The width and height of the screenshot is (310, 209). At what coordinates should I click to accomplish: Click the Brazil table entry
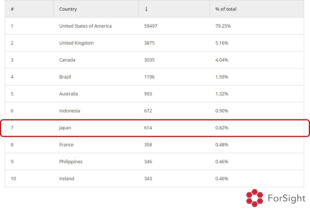pyautogui.click(x=65, y=77)
